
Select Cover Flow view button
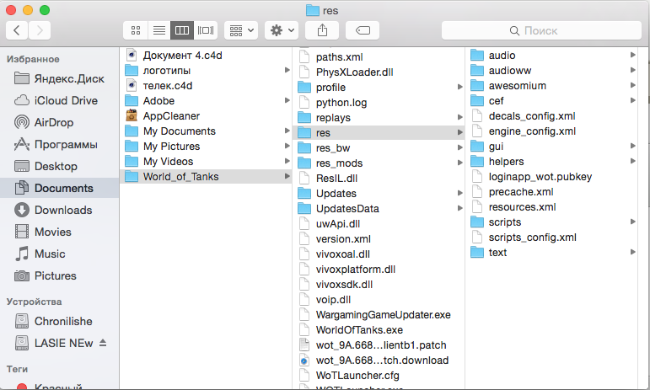205,30
